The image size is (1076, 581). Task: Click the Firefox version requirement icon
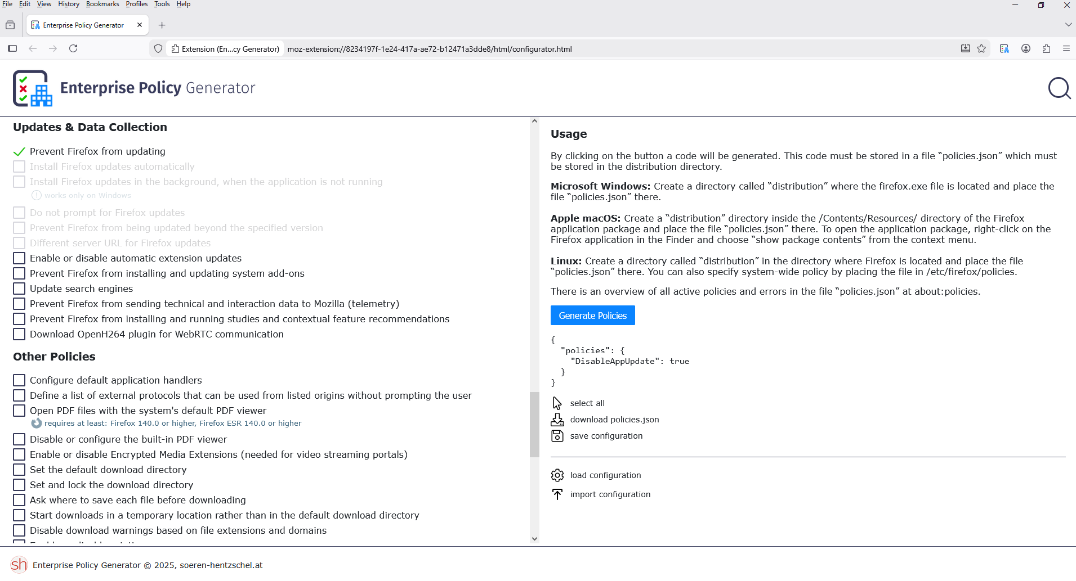click(37, 424)
